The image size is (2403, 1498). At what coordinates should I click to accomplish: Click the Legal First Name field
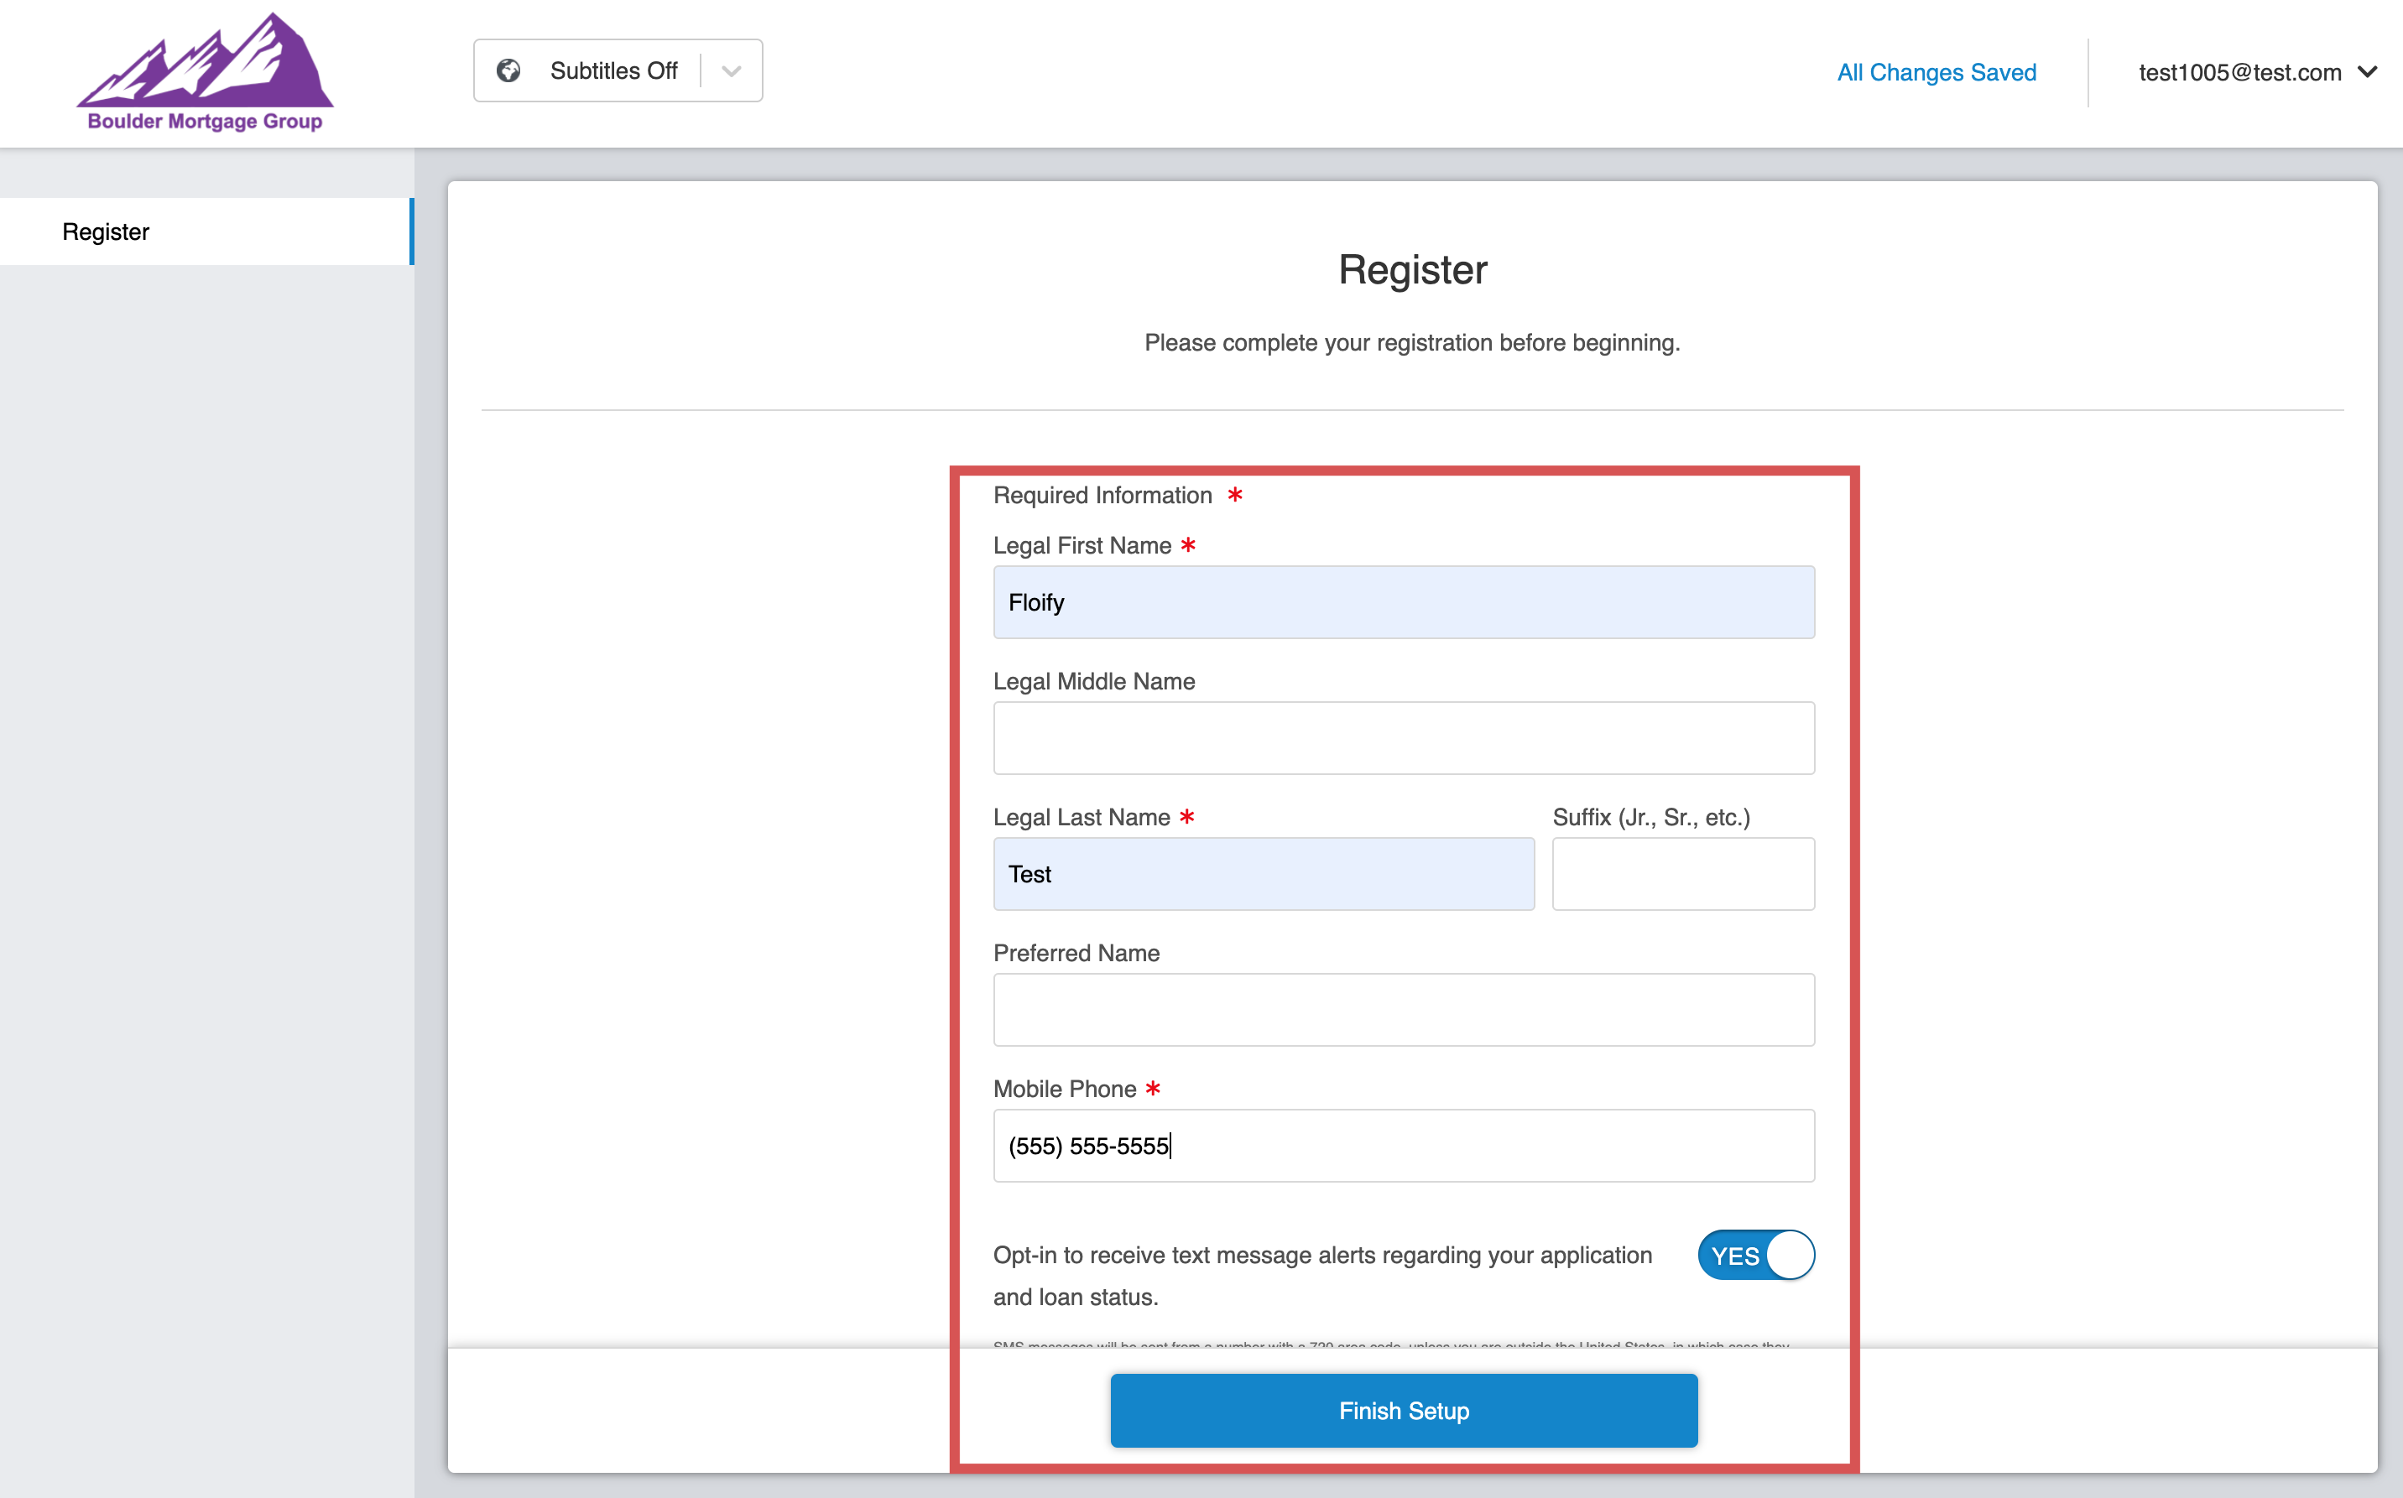tap(1403, 602)
